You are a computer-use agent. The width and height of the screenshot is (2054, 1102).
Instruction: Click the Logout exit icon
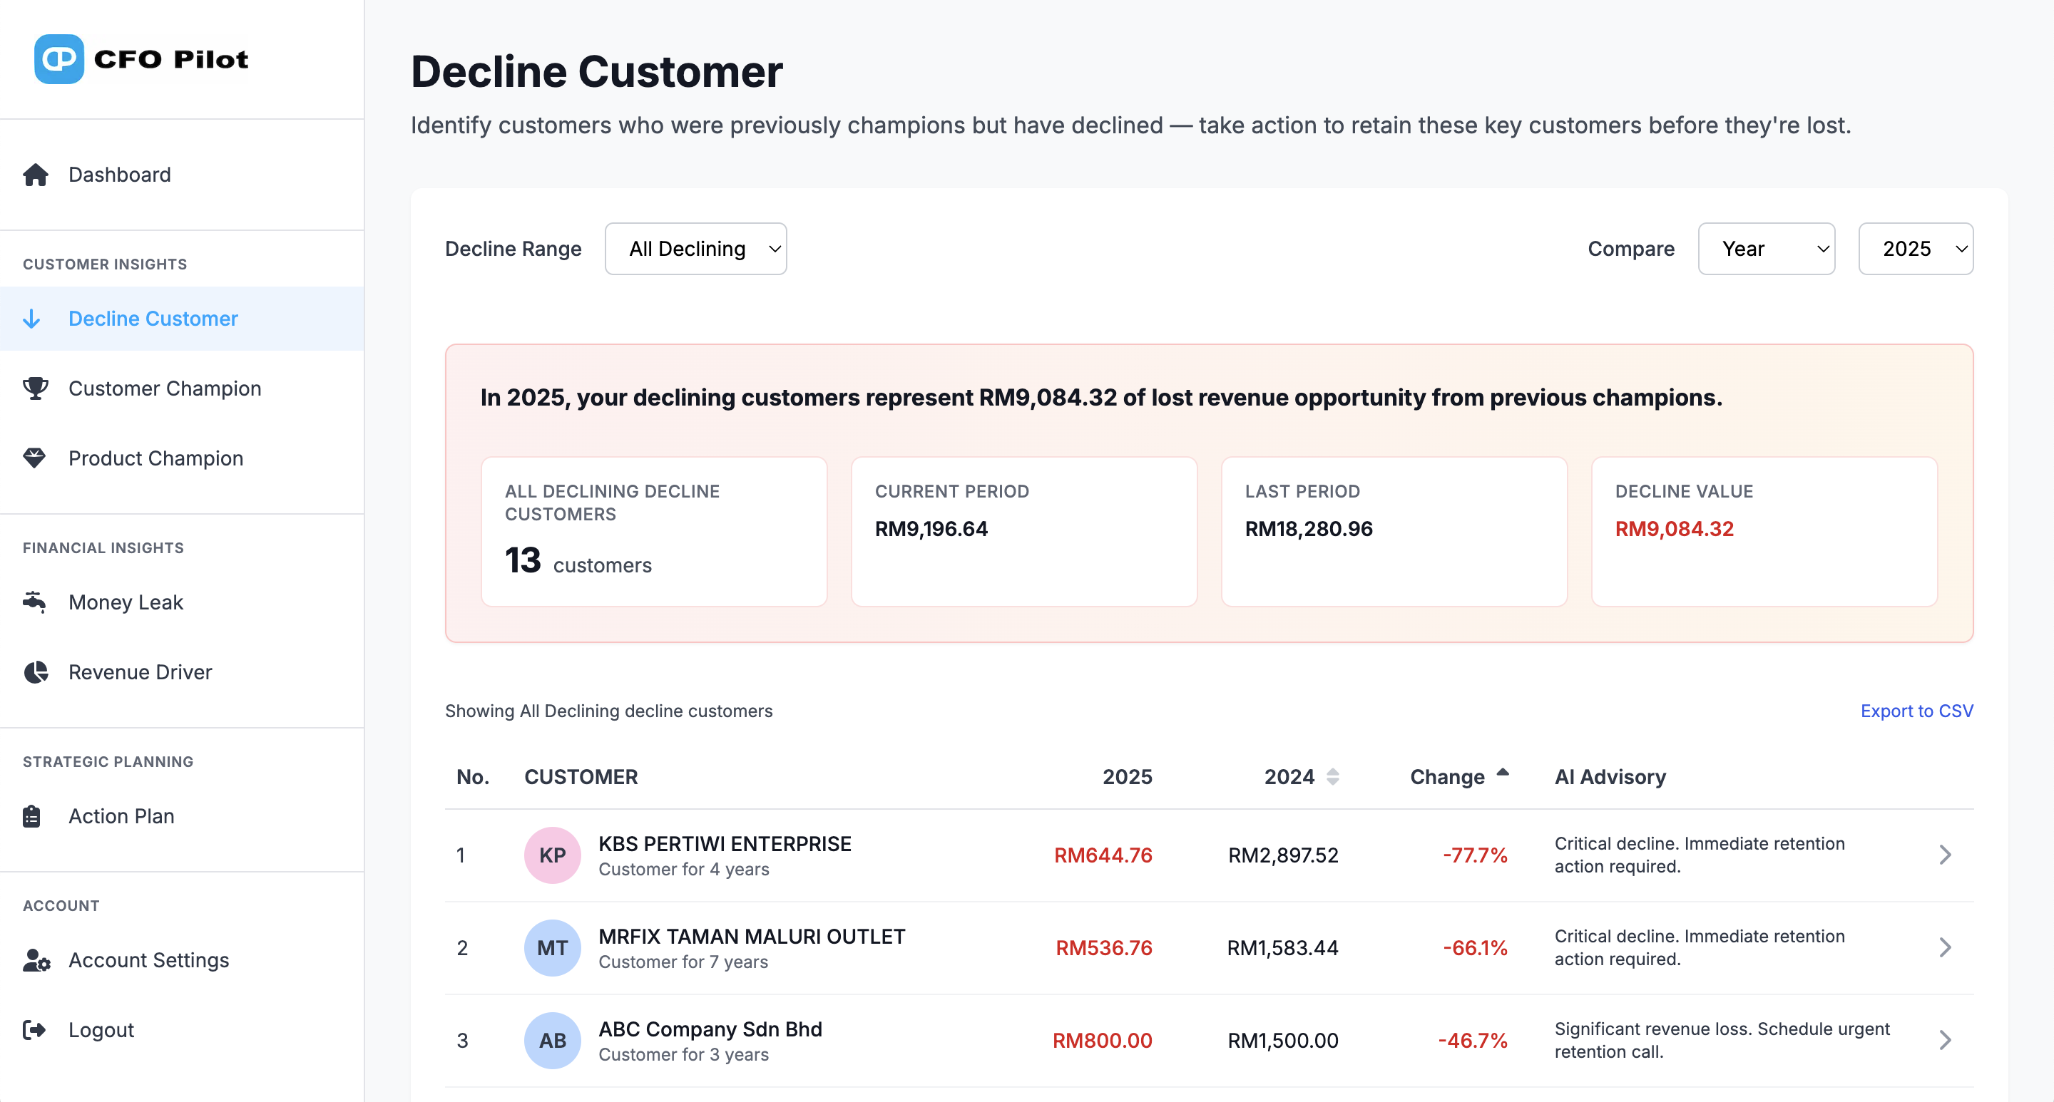35,1029
